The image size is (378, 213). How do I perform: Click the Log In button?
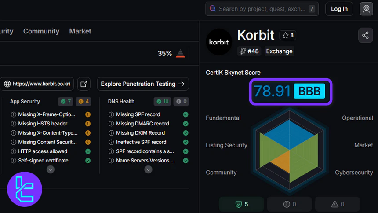pos(339,9)
